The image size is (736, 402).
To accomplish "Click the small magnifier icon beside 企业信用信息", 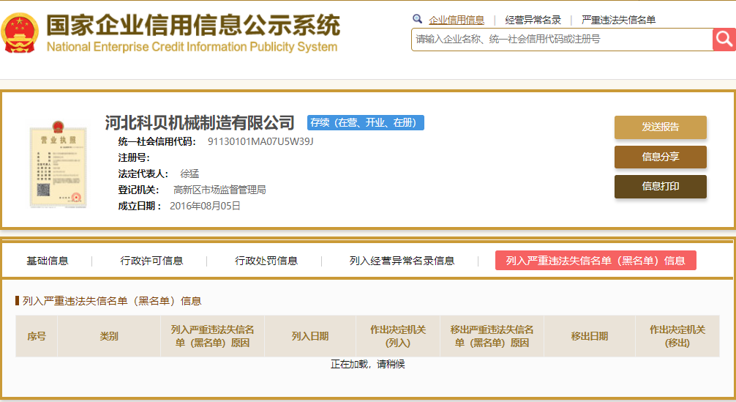I will 417,19.
